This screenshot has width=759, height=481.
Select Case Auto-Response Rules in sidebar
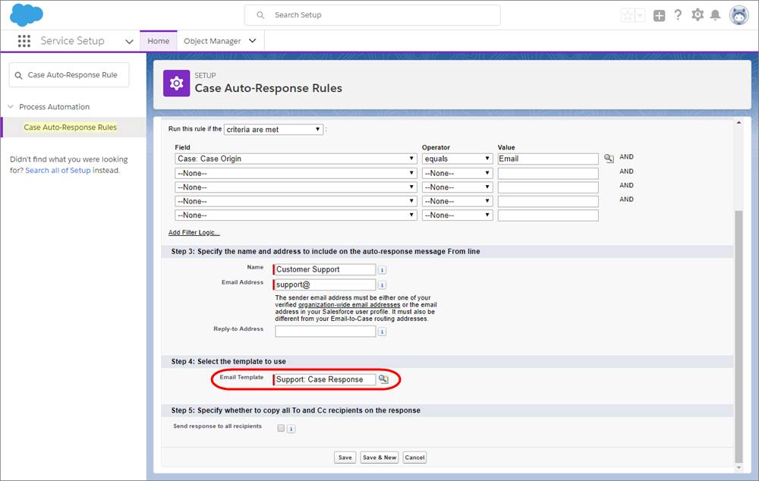pyautogui.click(x=70, y=127)
